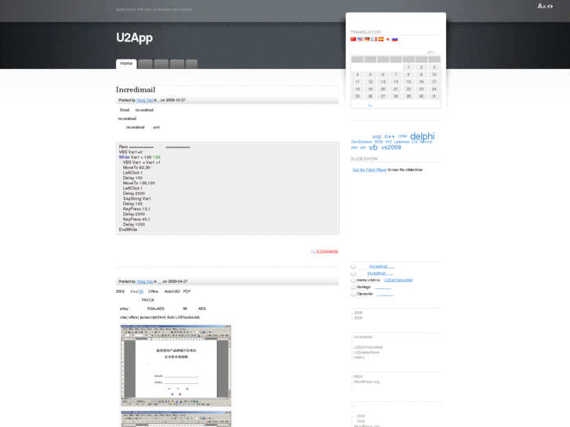Open the Get the Flash Player link
Screen dimensions: 570x427
pos(369,170)
